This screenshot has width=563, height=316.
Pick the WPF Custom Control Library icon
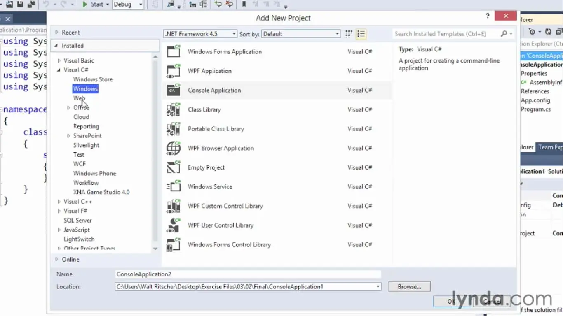174,206
